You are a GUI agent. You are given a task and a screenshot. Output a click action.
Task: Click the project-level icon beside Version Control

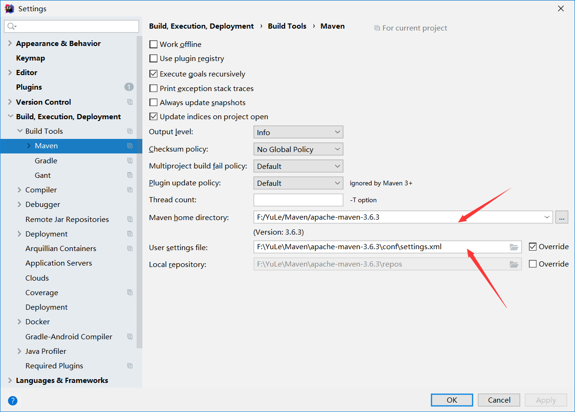[x=130, y=102]
